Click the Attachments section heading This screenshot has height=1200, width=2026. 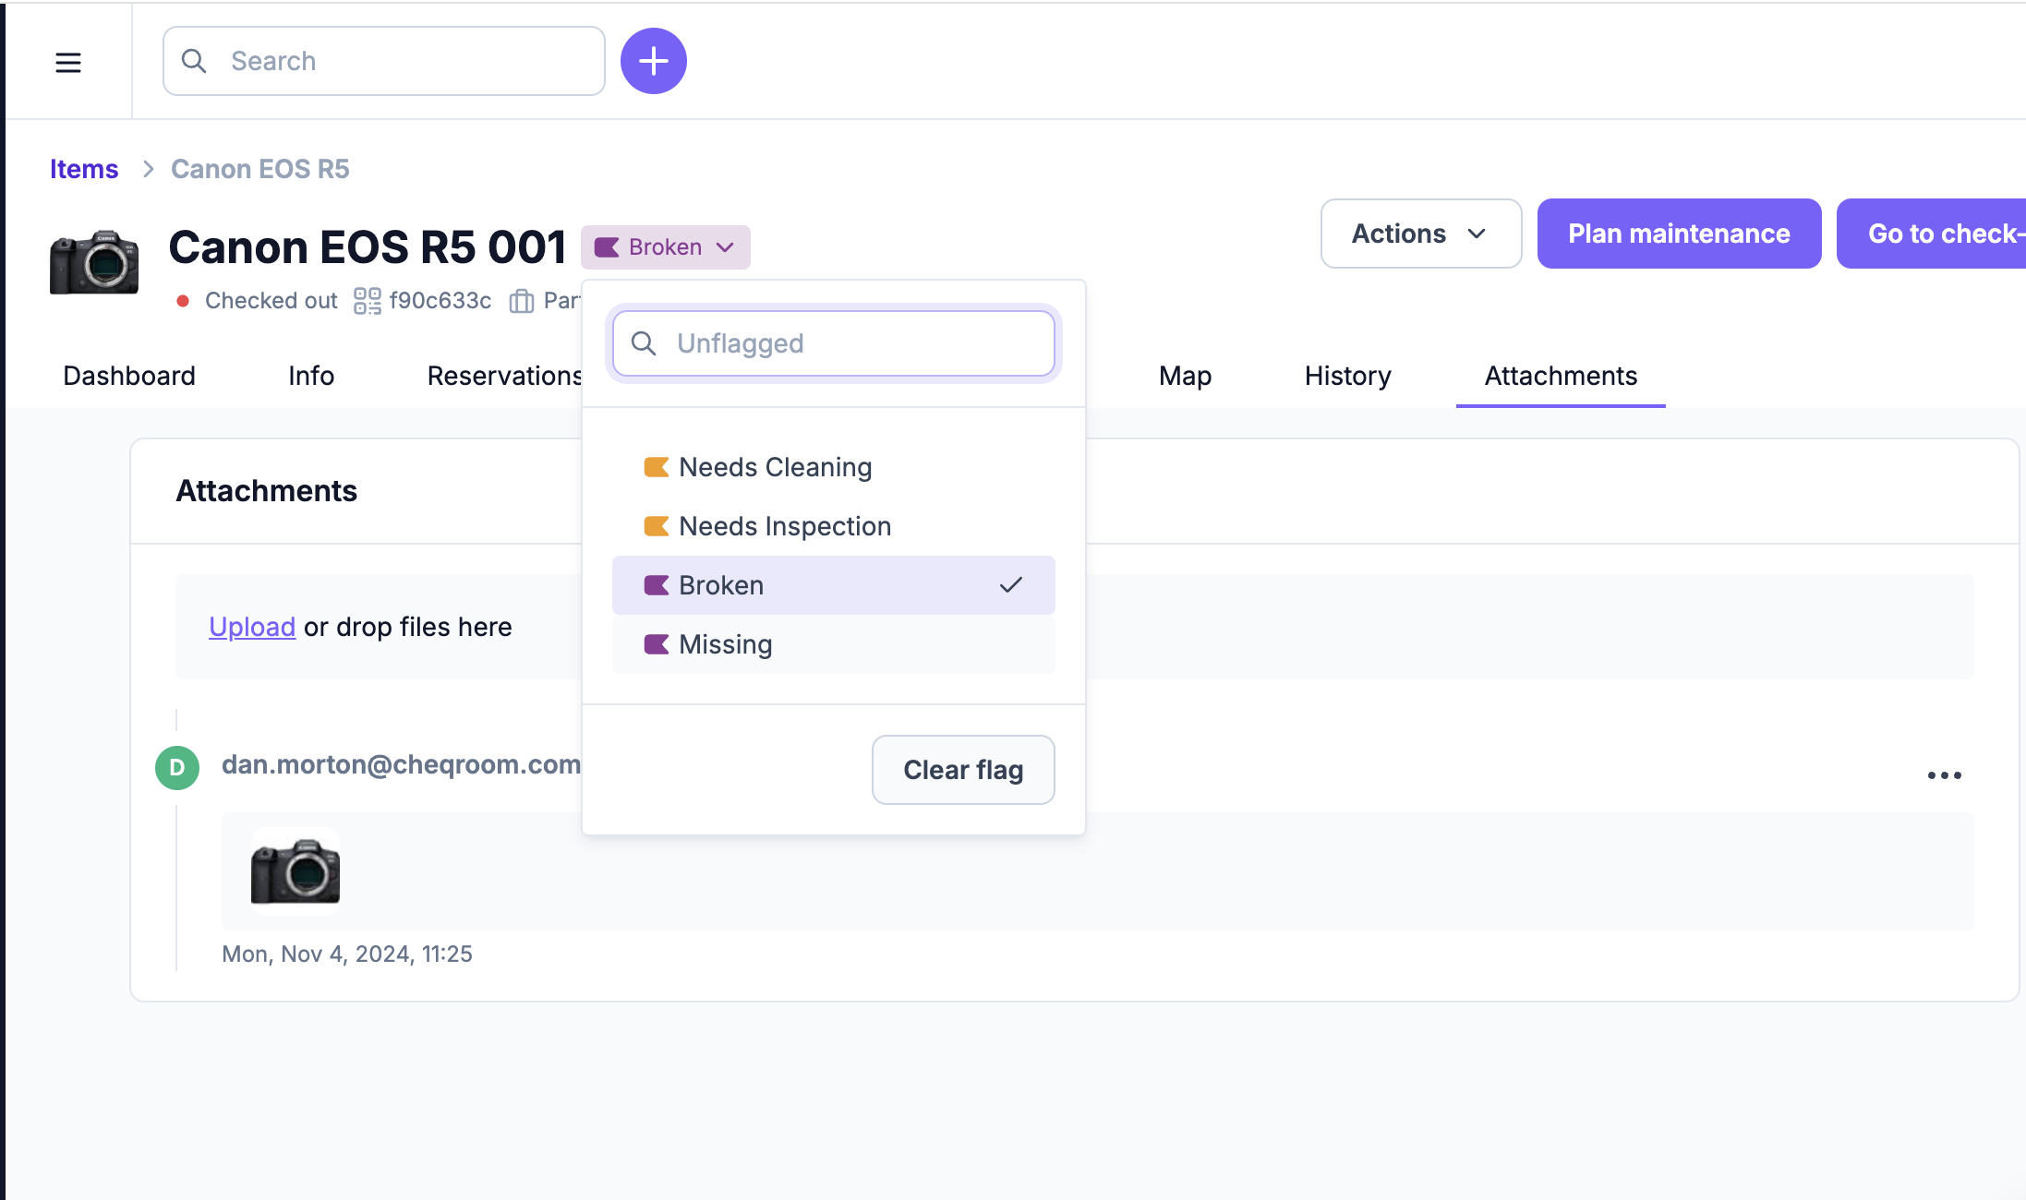pyautogui.click(x=267, y=491)
